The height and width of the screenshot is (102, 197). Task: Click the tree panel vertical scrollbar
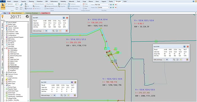pyautogui.click(x=28, y=55)
